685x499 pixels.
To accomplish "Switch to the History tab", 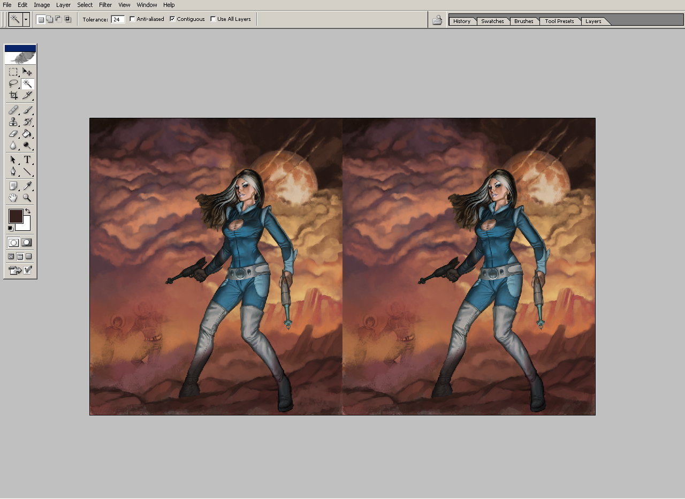I will [x=462, y=21].
